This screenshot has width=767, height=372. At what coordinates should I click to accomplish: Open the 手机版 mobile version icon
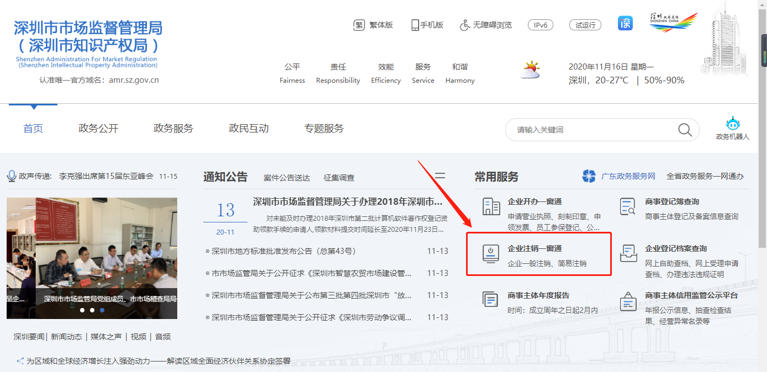pyautogui.click(x=414, y=24)
